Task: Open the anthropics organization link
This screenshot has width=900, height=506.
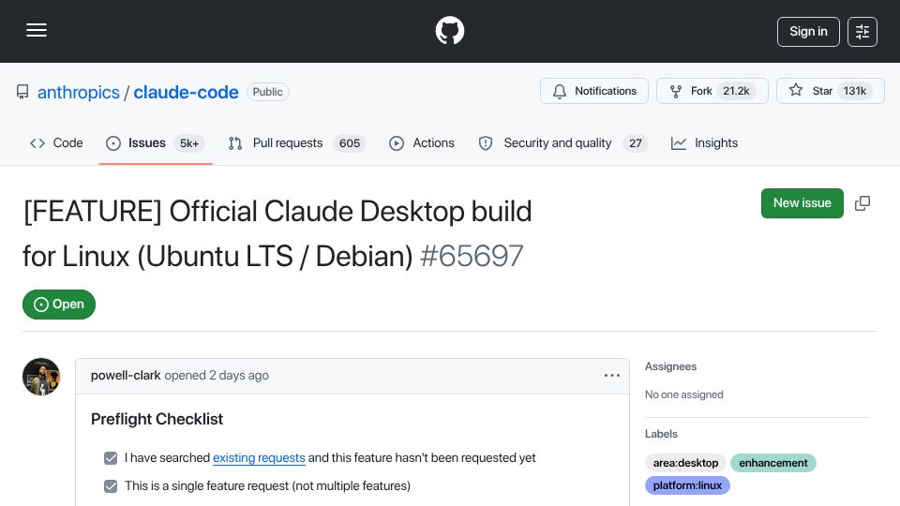Action: [79, 92]
